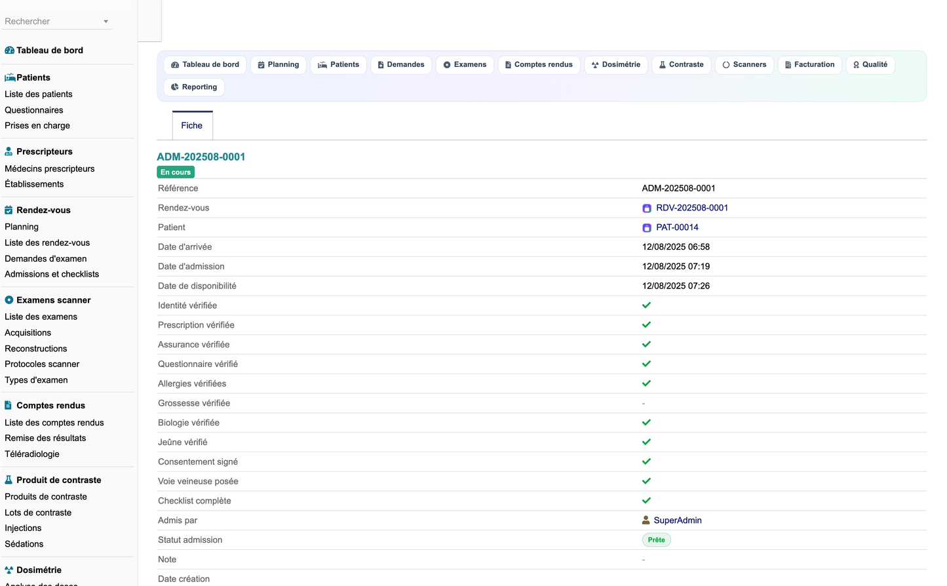Click the Jeûne vérifié checkmark
The image size is (947, 586).
pos(646,442)
